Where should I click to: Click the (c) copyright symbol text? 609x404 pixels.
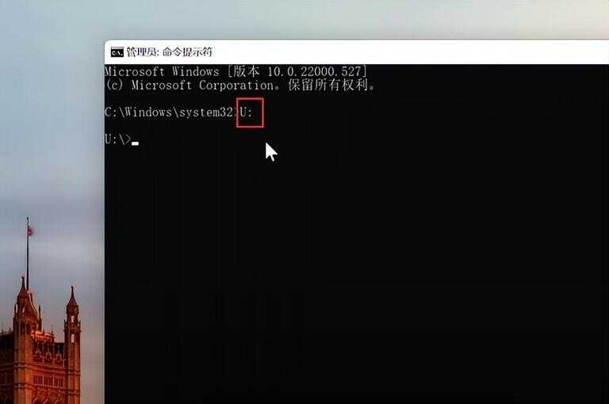(x=114, y=85)
